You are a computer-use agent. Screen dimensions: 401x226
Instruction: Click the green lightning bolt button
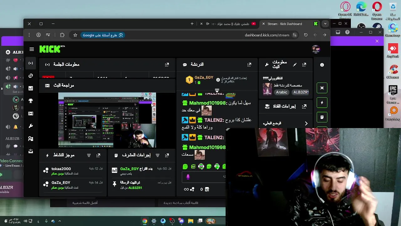point(322,103)
